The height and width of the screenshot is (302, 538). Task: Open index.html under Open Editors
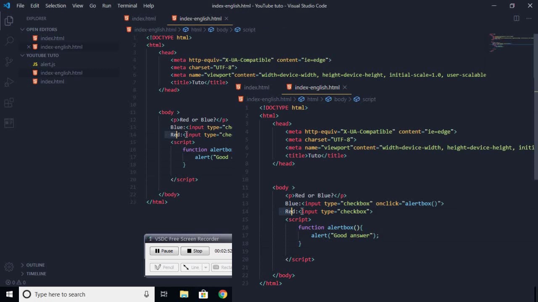tap(52, 38)
